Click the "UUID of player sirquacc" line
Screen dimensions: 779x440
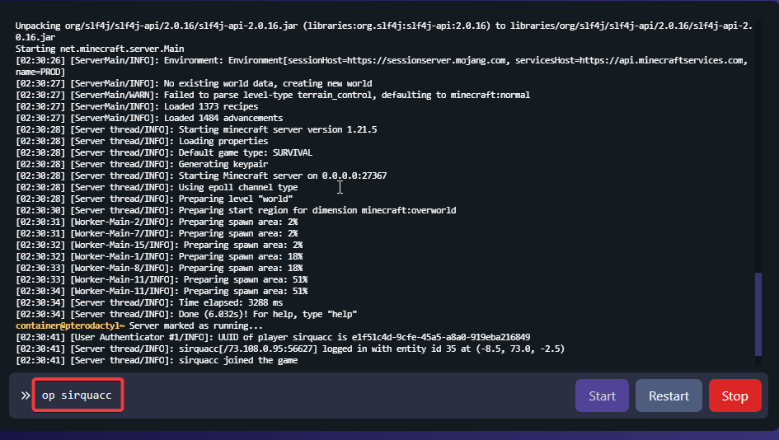coord(273,337)
